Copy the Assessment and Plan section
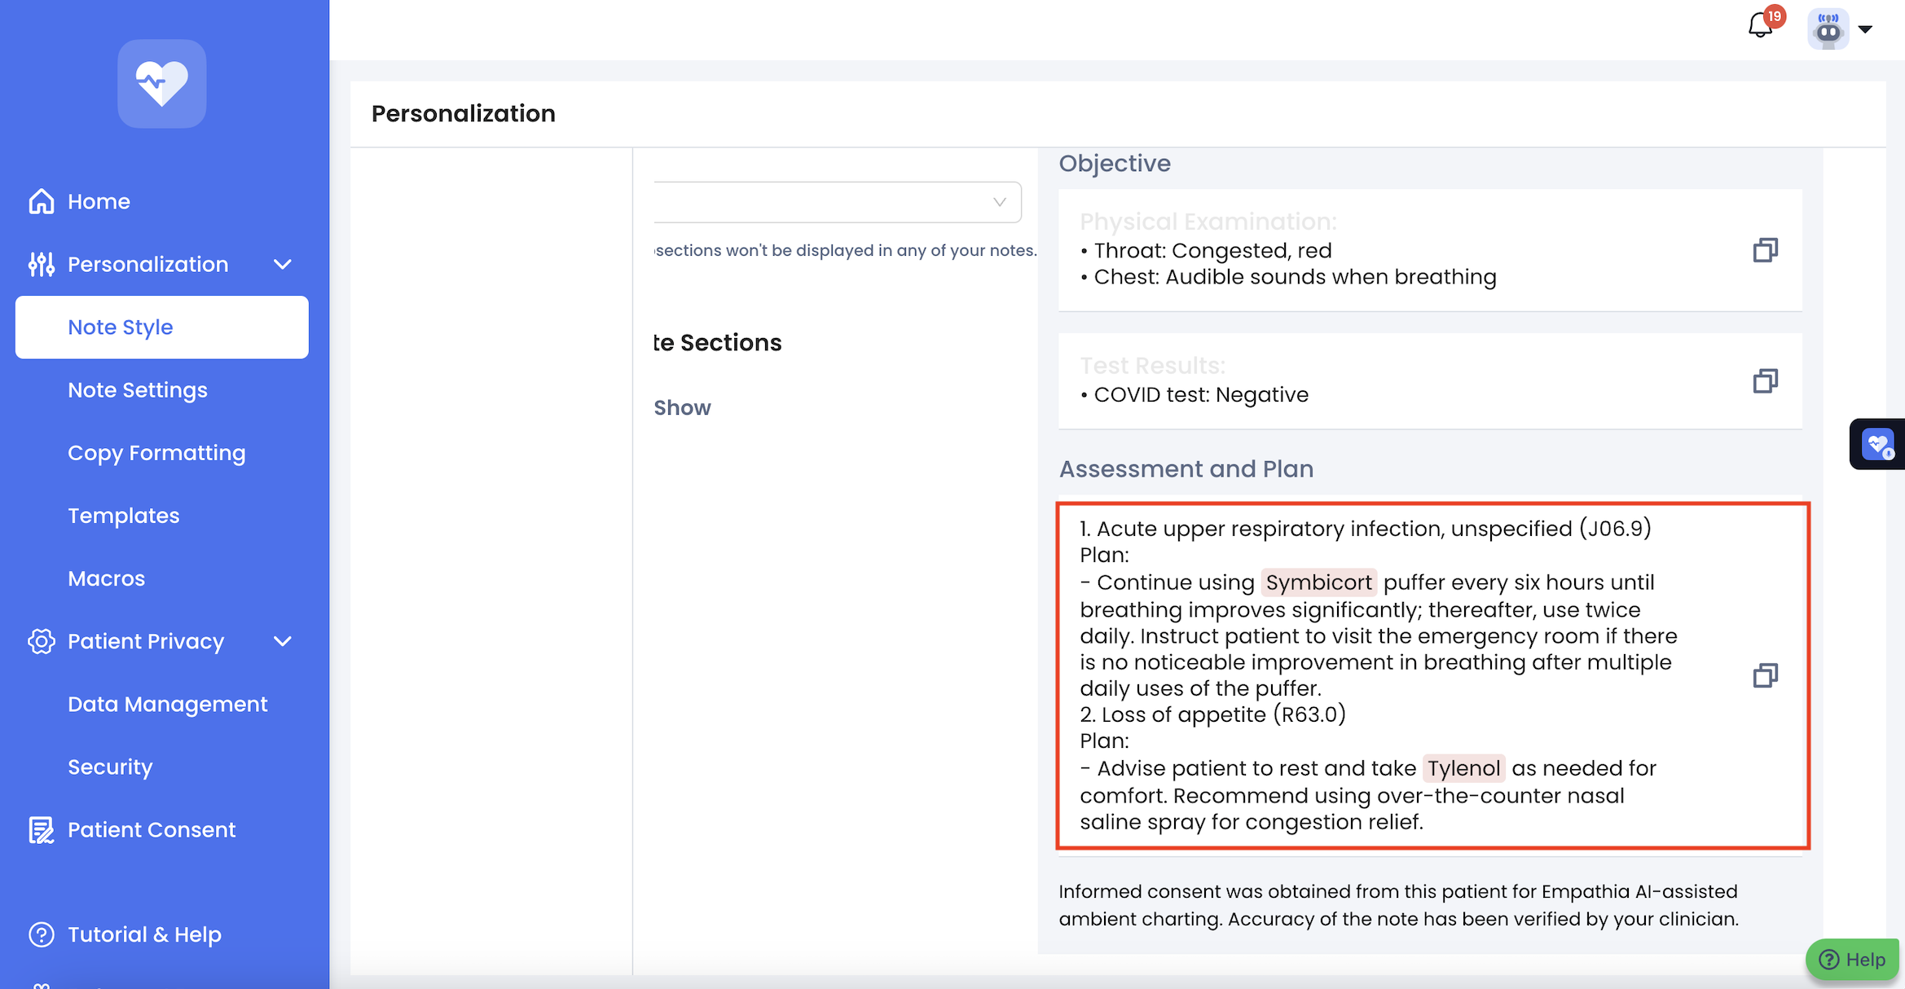 coord(1765,675)
